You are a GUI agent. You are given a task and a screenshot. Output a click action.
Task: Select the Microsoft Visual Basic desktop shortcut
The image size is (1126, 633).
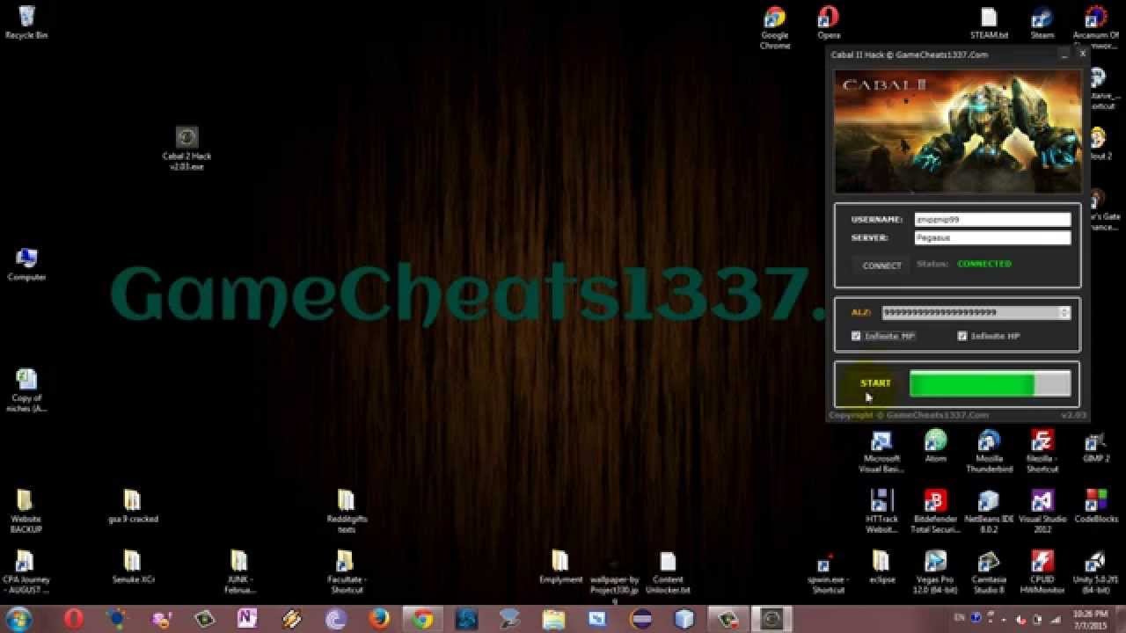(x=881, y=451)
